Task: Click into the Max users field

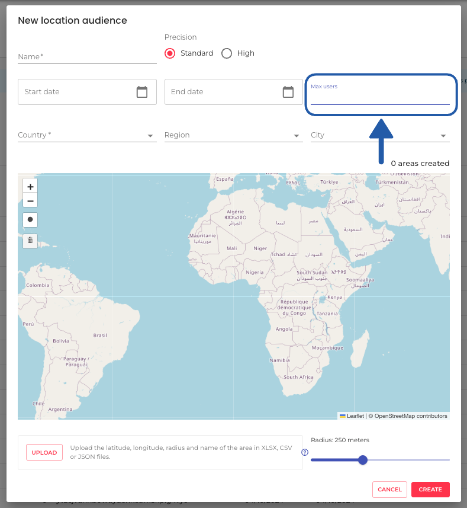Action: pyautogui.click(x=380, y=98)
